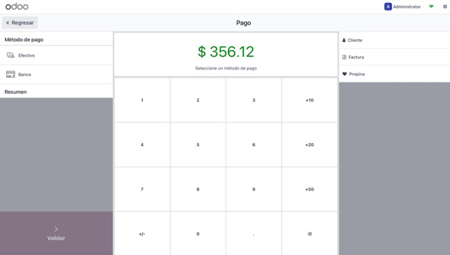Viewport: 450px width, 255px height.
Task: Click the Administrator avatar icon
Action: tap(388, 7)
